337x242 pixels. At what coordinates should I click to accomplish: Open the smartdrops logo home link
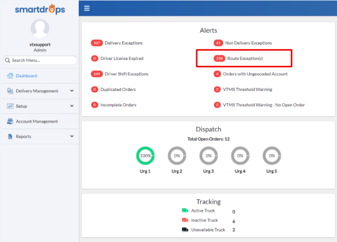(x=40, y=9)
